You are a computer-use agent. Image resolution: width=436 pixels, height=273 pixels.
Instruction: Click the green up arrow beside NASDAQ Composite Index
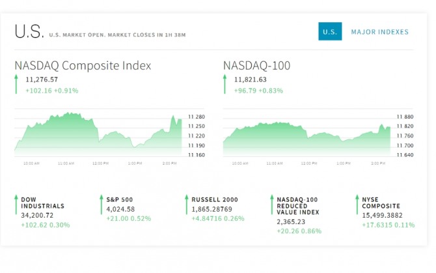pos(16,84)
